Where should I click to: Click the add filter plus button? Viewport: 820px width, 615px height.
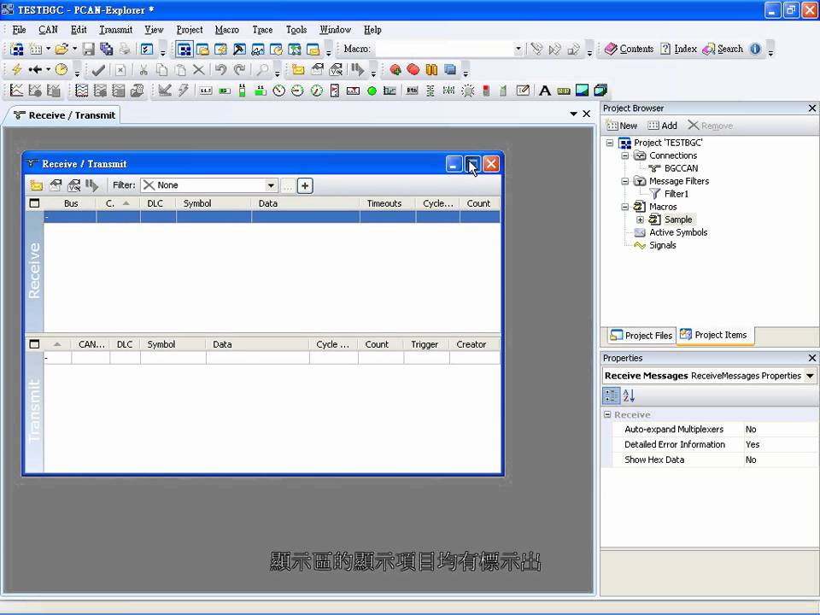pos(305,185)
